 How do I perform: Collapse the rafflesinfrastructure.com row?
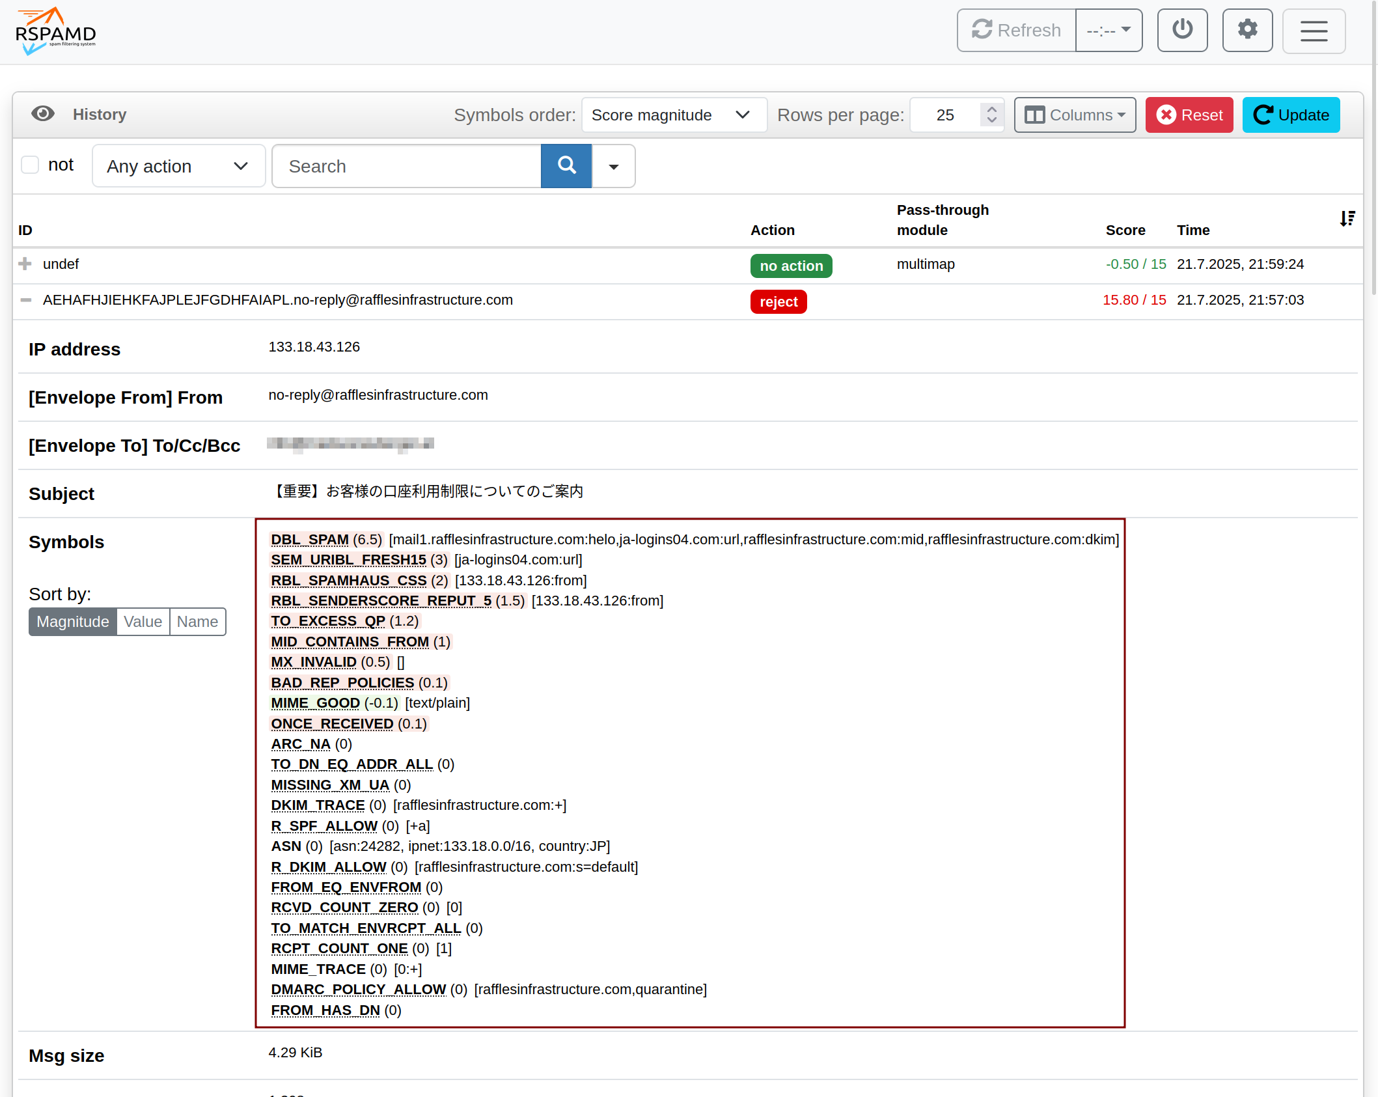(25, 300)
